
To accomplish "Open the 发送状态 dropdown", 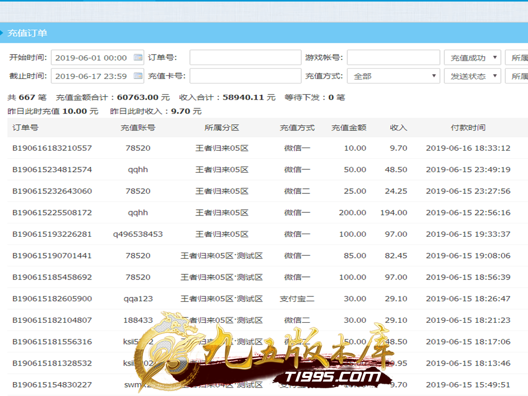I will (472, 76).
